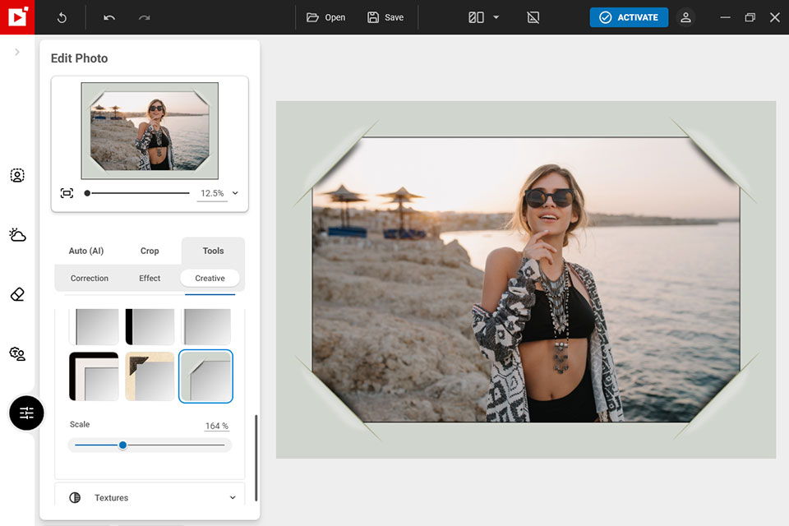Select the sky replacement weather tool icon

pyautogui.click(x=17, y=234)
